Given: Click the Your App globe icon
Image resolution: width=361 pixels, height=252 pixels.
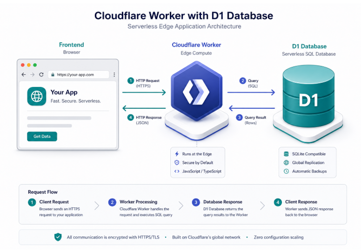Looking at the screenshot, I should (x=37, y=96).
